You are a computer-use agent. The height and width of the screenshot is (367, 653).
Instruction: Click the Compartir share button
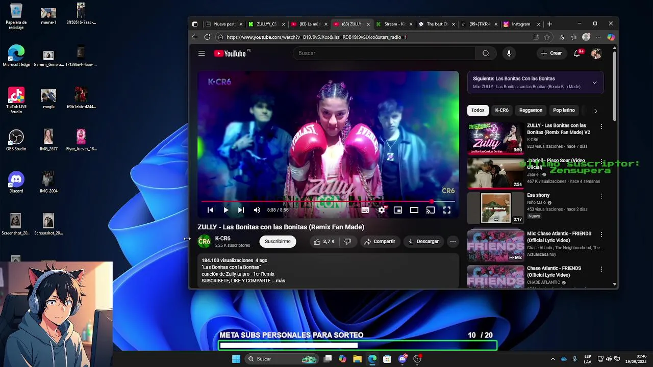pos(380,242)
